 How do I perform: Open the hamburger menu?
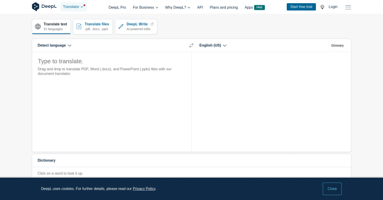pos(348,7)
